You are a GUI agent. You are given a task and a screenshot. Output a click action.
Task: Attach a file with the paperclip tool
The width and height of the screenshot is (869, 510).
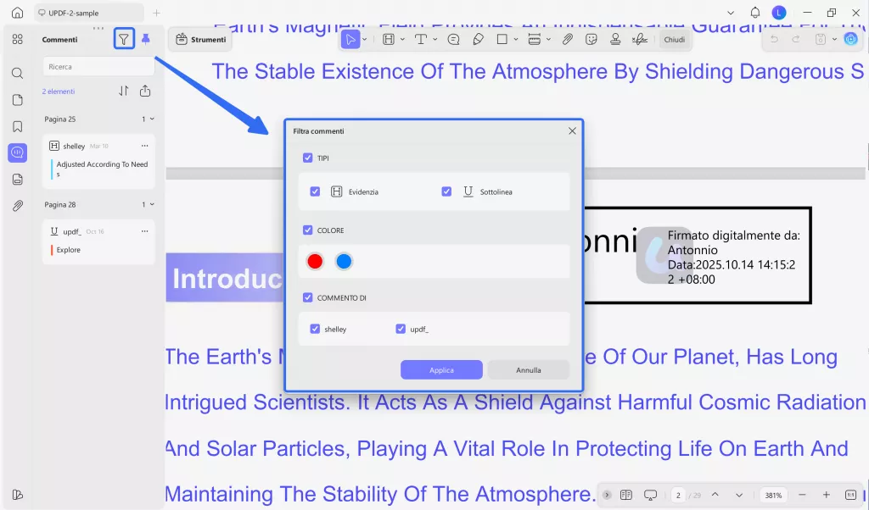[x=567, y=39]
